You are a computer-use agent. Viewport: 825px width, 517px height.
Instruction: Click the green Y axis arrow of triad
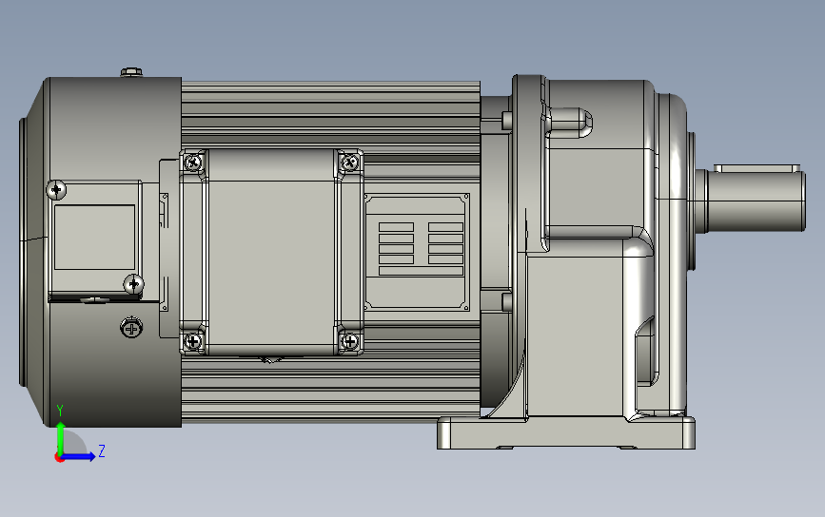point(61,437)
